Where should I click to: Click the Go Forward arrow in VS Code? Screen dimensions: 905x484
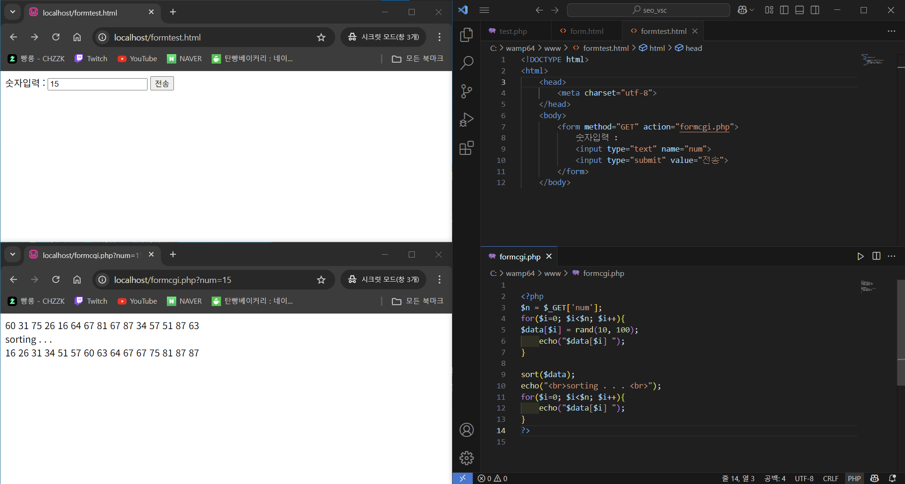[555, 10]
